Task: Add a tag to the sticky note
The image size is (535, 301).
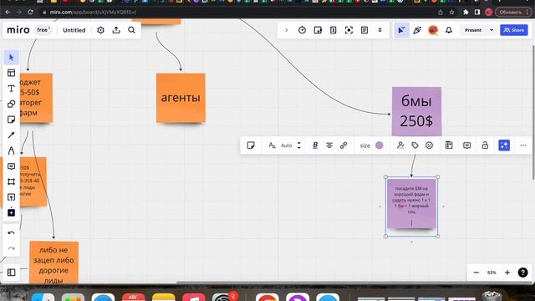Action: tap(415, 145)
